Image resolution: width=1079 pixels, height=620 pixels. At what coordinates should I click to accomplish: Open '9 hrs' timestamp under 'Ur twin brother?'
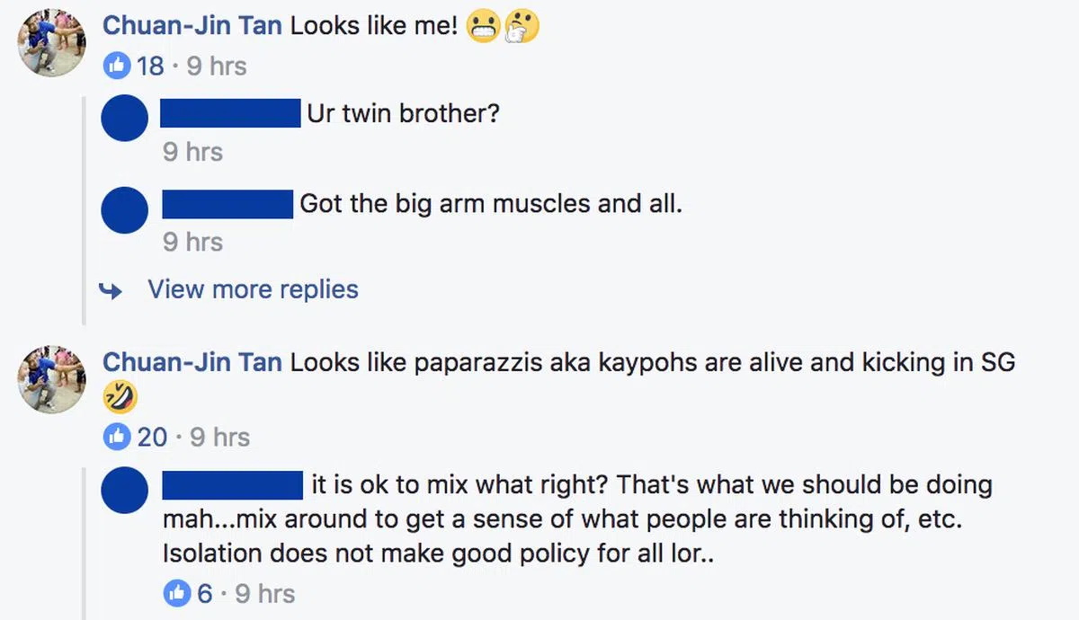tap(192, 152)
